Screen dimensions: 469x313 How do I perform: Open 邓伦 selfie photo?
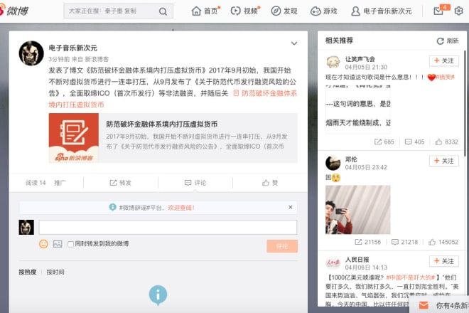tap(357, 210)
